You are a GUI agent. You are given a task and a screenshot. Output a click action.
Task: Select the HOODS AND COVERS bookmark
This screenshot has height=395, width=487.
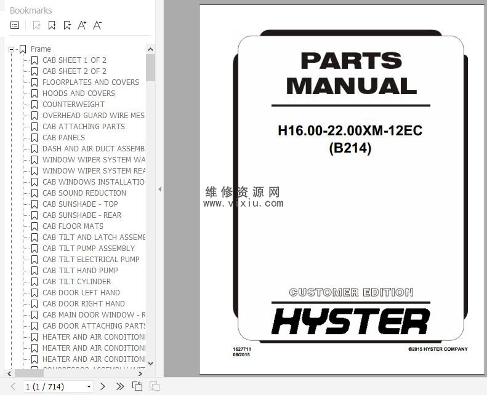coord(78,94)
